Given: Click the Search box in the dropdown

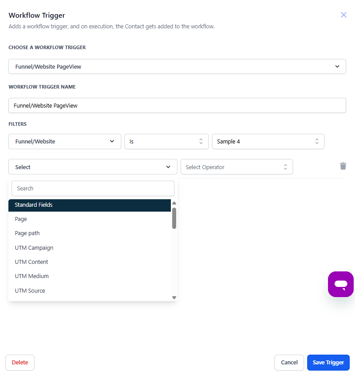Looking at the screenshot, I should tap(93, 188).
